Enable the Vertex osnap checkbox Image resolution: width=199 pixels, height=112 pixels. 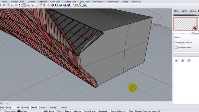coord(38,108)
